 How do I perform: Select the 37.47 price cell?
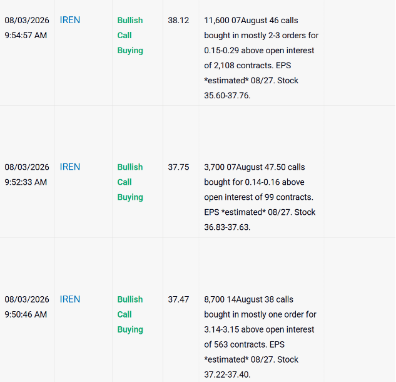[178, 299]
